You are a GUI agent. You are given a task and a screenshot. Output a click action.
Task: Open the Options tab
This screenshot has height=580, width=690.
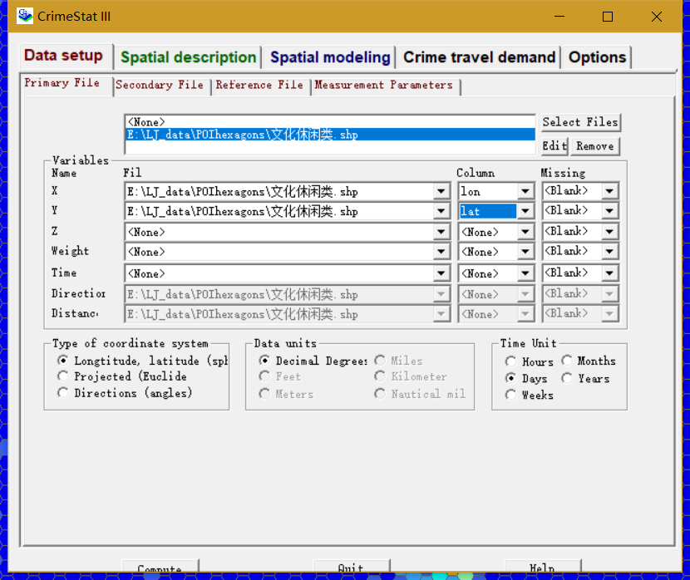click(597, 57)
